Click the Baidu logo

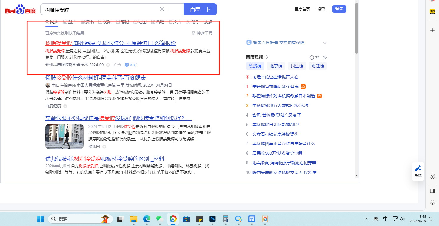[20, 10]
